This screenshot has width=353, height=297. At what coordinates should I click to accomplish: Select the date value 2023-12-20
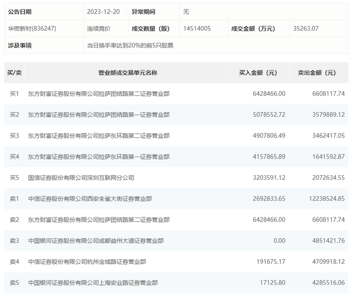103,12
